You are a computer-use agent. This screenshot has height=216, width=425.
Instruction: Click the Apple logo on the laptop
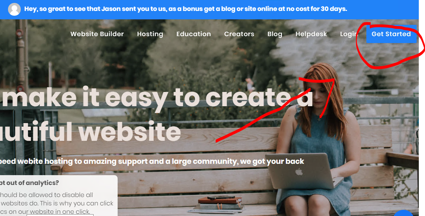pyautogui.click(x=299, y=172)
